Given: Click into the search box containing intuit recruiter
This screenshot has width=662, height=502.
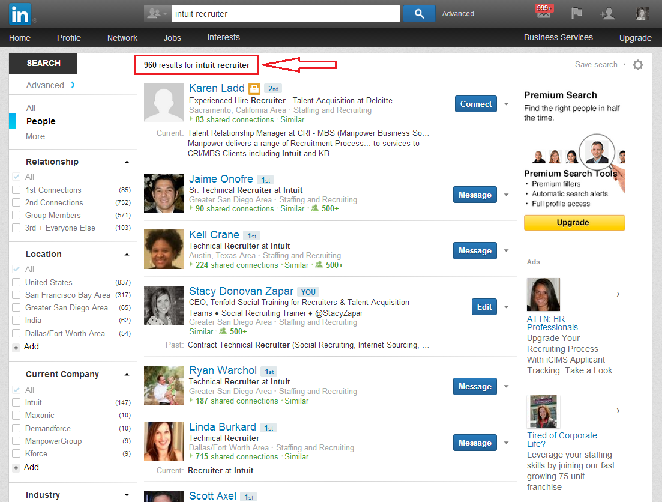Looking at the screenshot, I should coord(286,14).
